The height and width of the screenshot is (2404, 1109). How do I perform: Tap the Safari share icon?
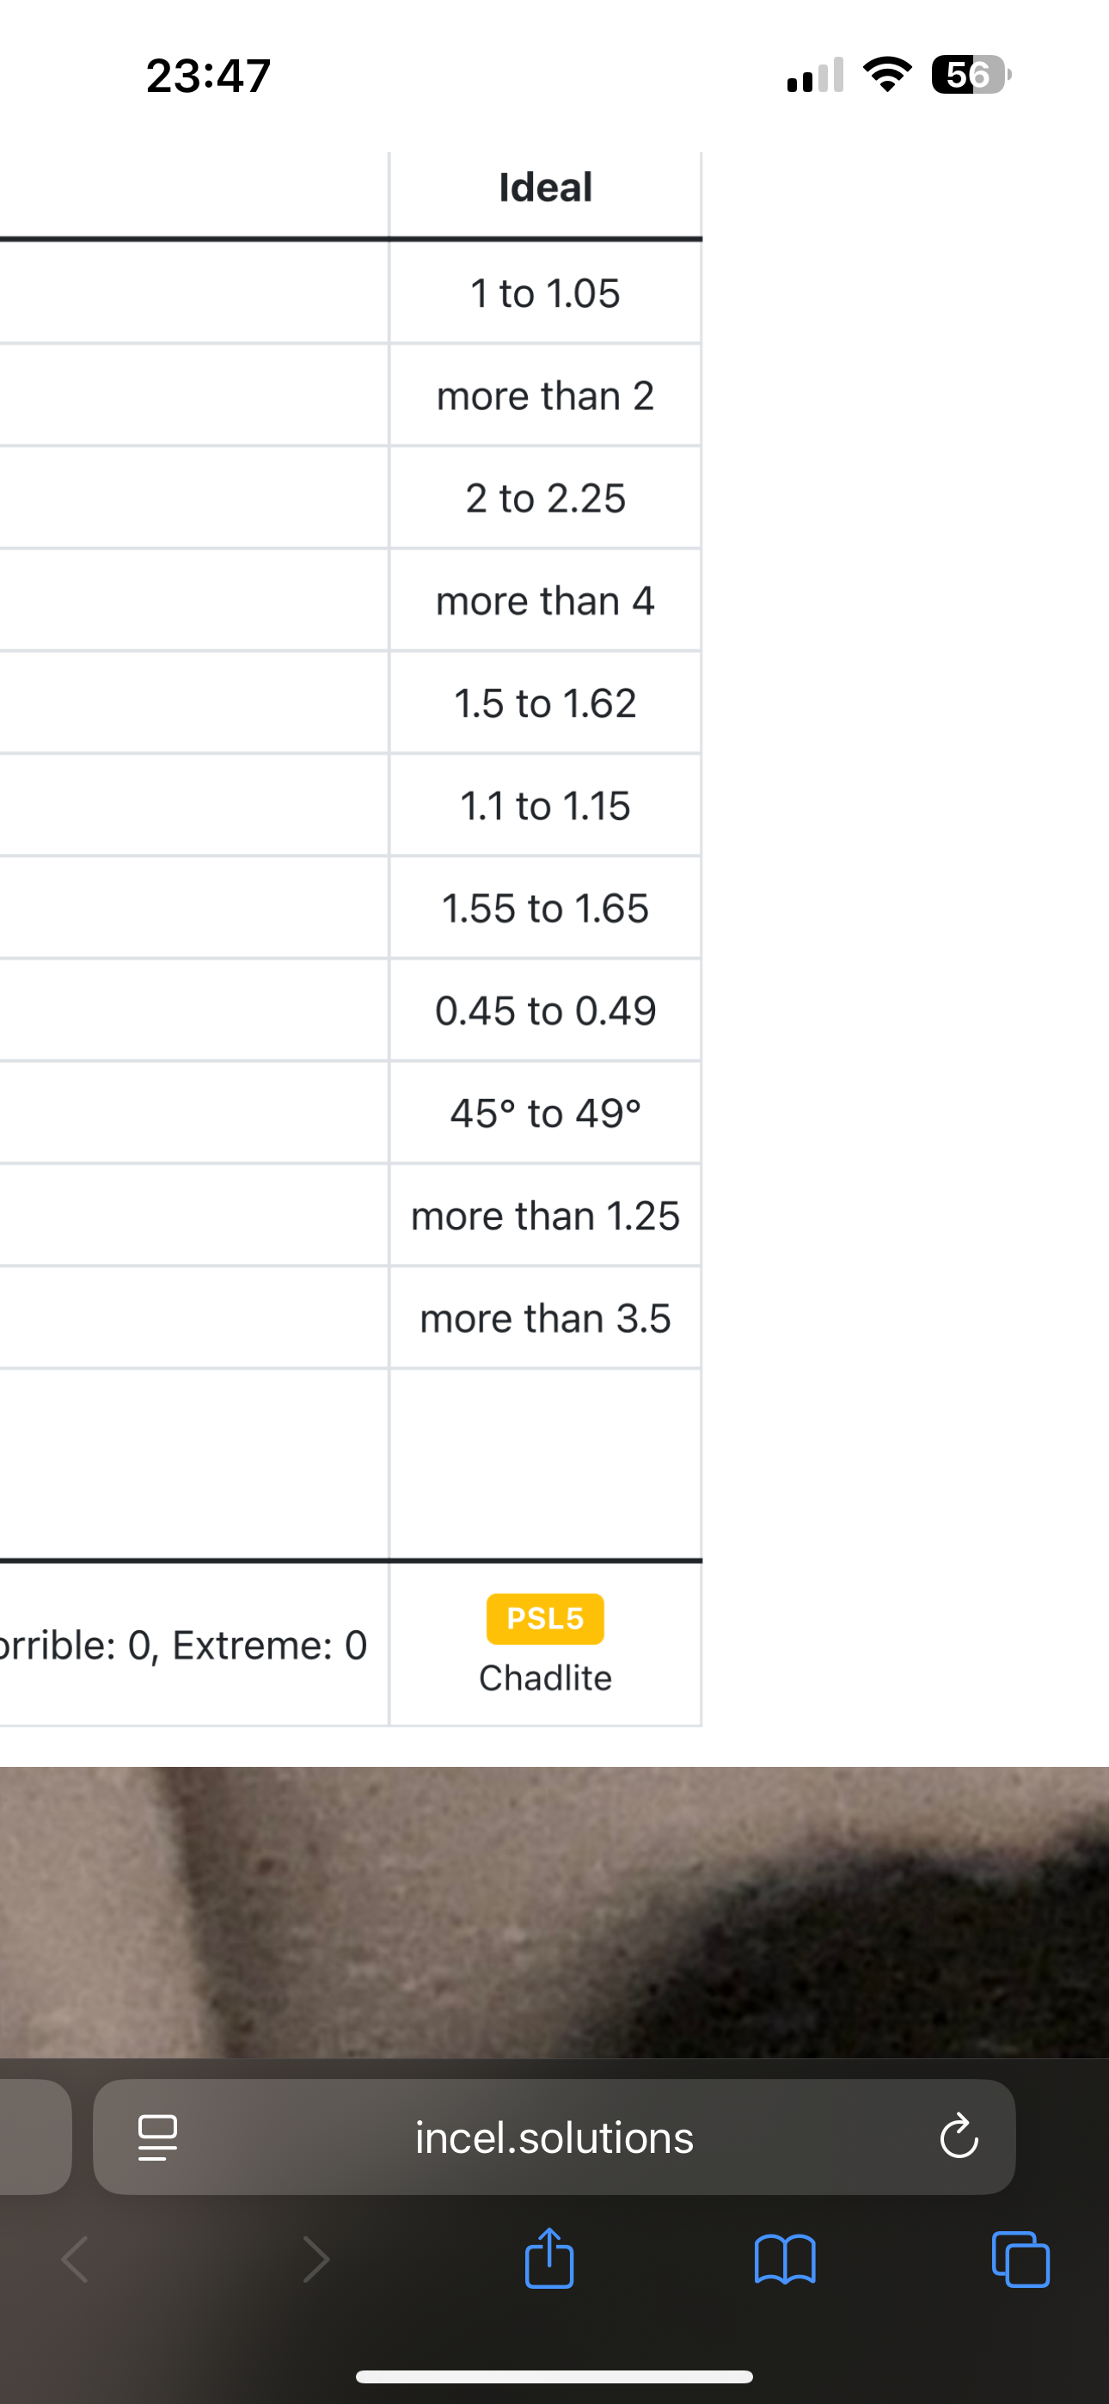[x=548, y=2259]
